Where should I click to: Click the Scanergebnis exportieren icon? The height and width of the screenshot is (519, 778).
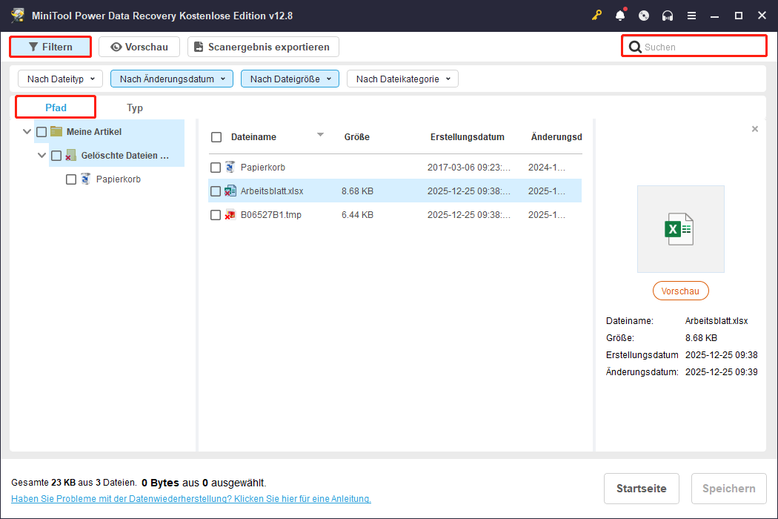click(197, 47)
